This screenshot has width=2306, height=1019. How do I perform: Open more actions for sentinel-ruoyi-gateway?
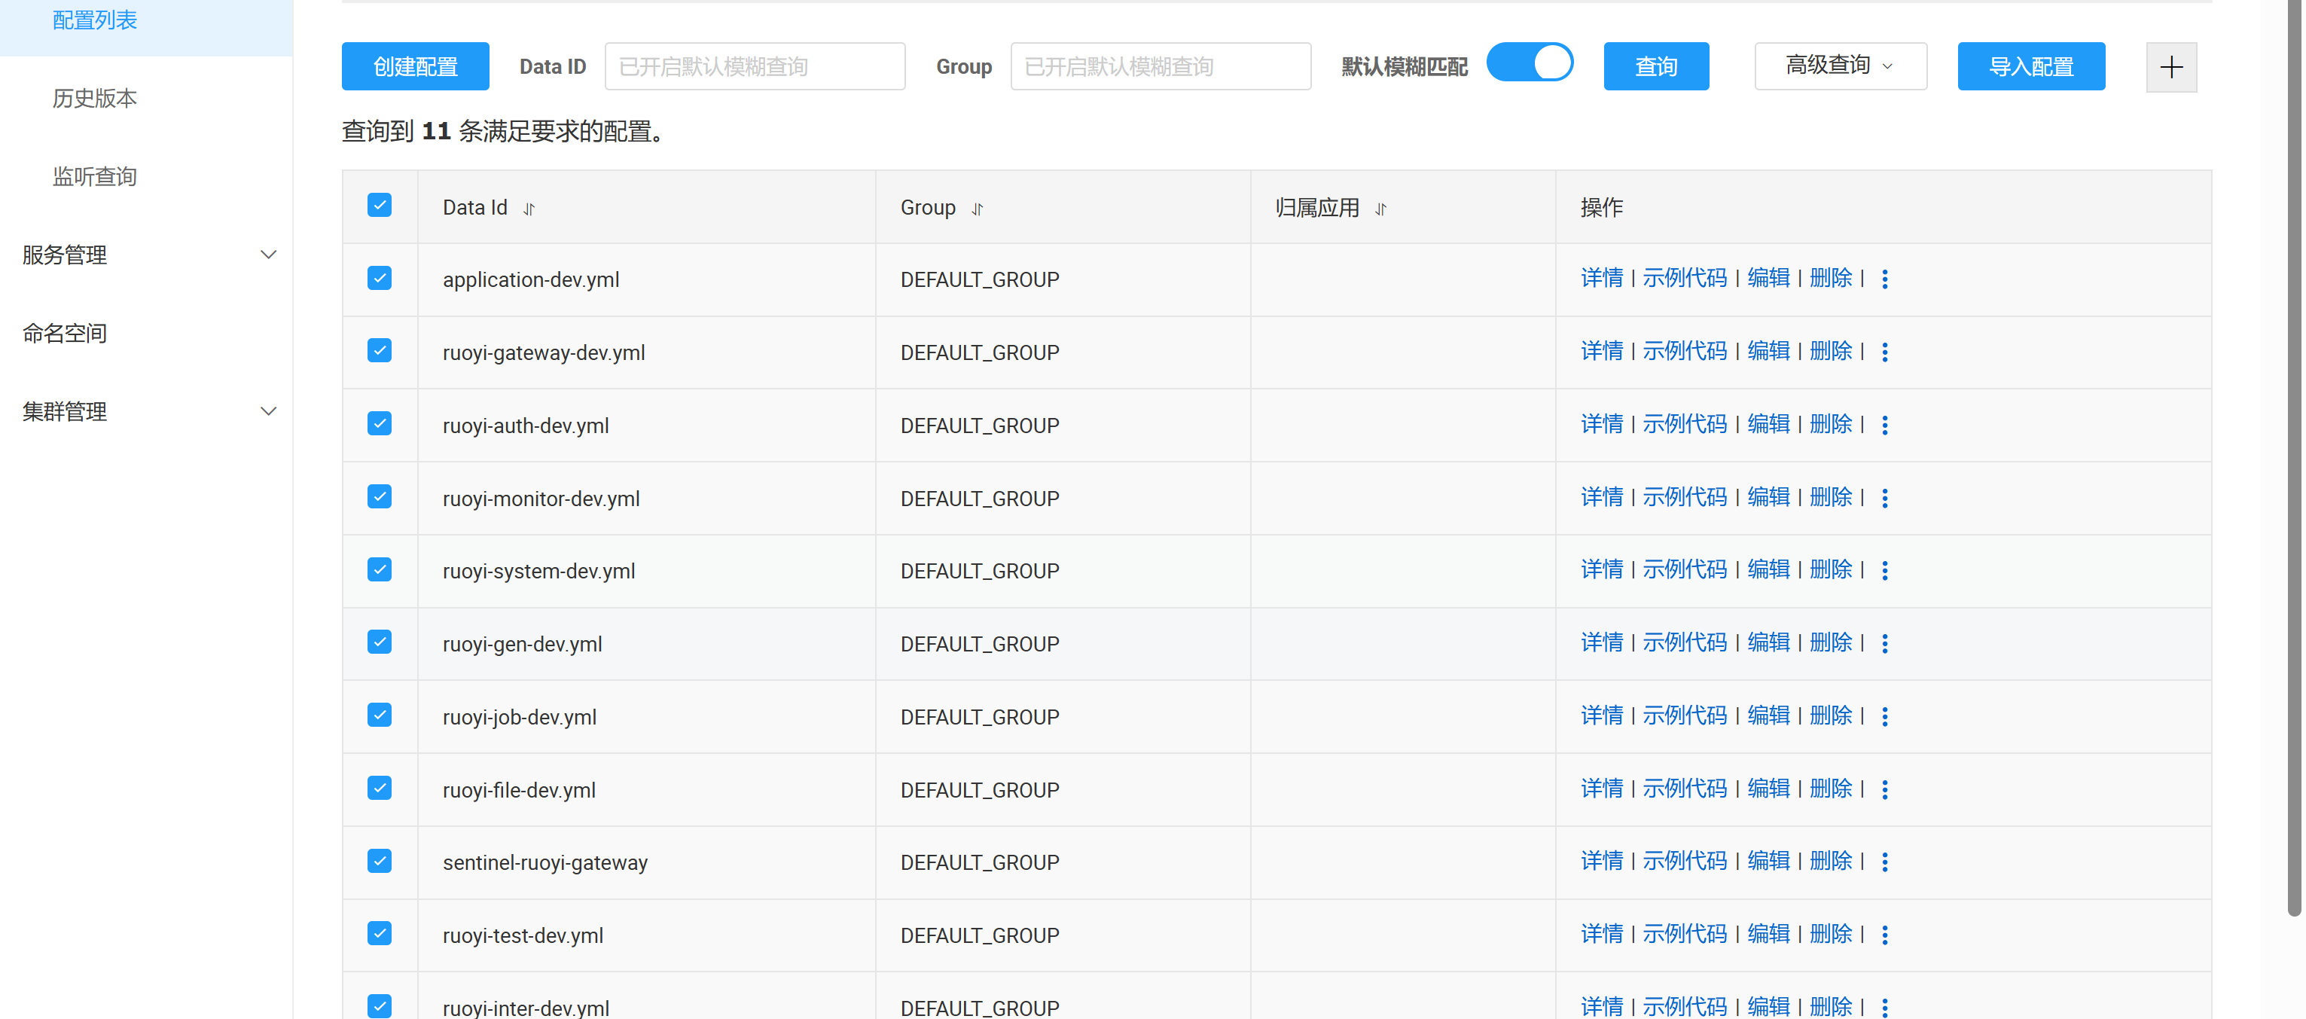(1884, 862)
